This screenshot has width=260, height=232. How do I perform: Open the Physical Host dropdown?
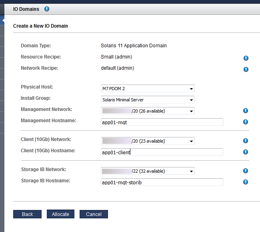pos(148,89)
